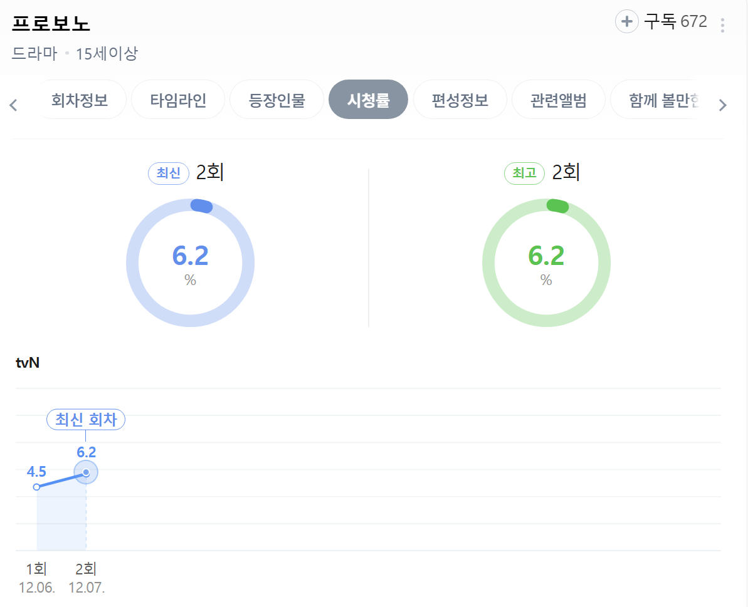
Task: Open the 회차정보 tab
Action: pyautogui.click(x=80, y=100)
